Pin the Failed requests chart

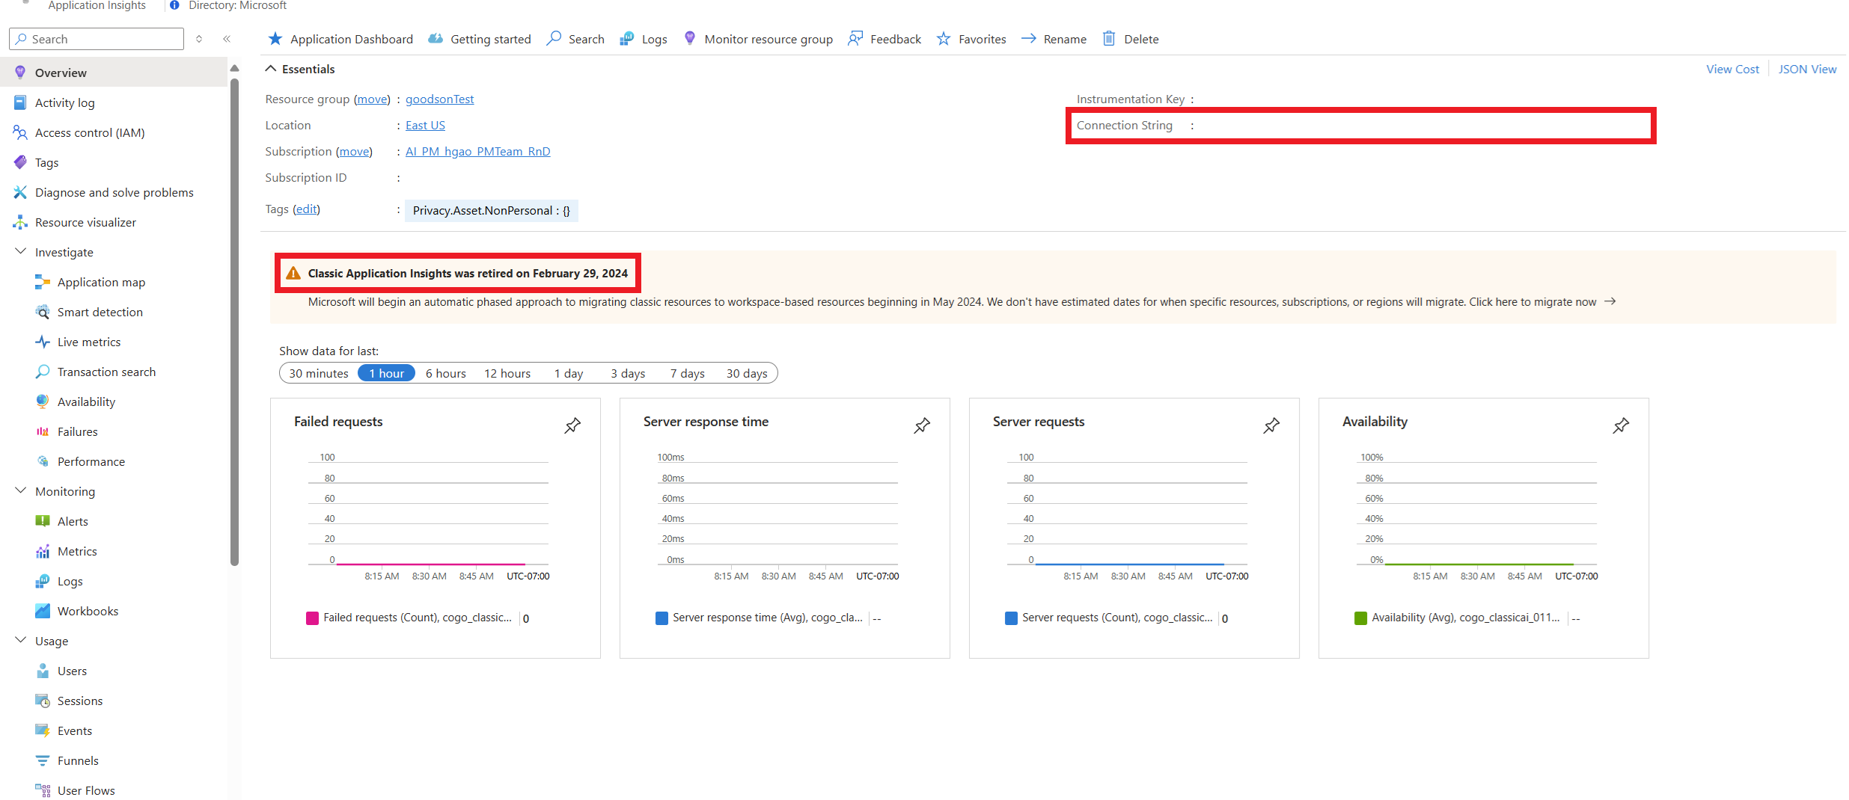(x=572, y=425)
